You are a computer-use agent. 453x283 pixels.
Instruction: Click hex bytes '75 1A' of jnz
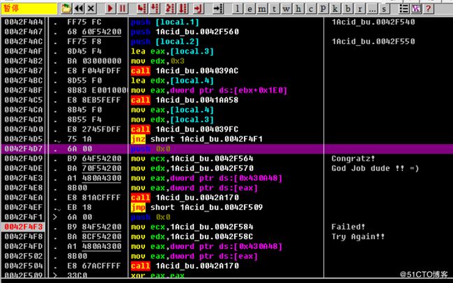tap(79, 139)
